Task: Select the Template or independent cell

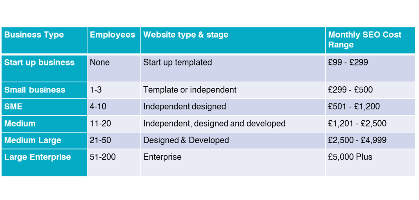Action: (x=190, y=90)
